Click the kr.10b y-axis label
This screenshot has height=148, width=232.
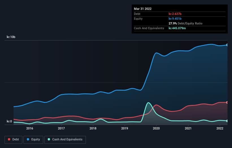(x=11, y=37)
